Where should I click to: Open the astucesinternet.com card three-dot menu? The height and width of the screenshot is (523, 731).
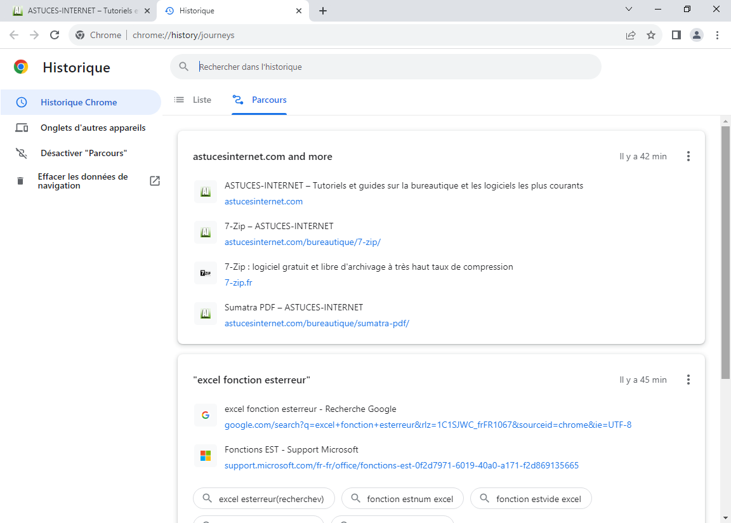(688, 156)
